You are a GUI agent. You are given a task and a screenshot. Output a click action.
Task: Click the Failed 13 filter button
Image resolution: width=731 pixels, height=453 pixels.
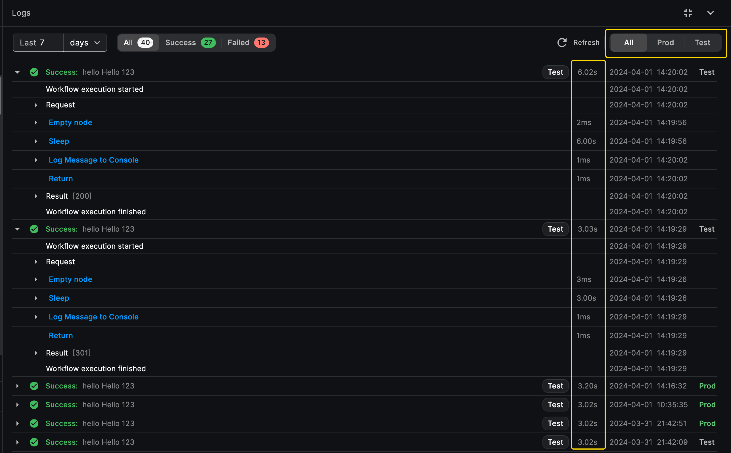(248, 42)
